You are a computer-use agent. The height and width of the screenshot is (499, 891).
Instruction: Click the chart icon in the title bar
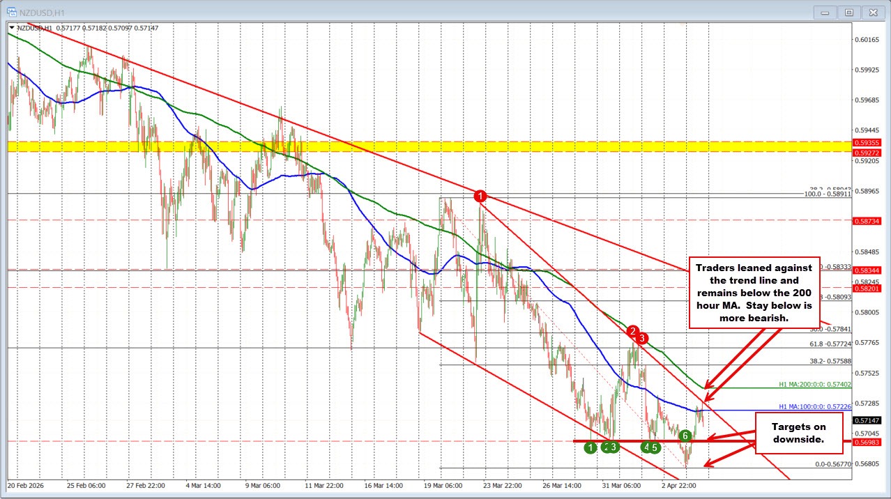[x=10, y=11]
